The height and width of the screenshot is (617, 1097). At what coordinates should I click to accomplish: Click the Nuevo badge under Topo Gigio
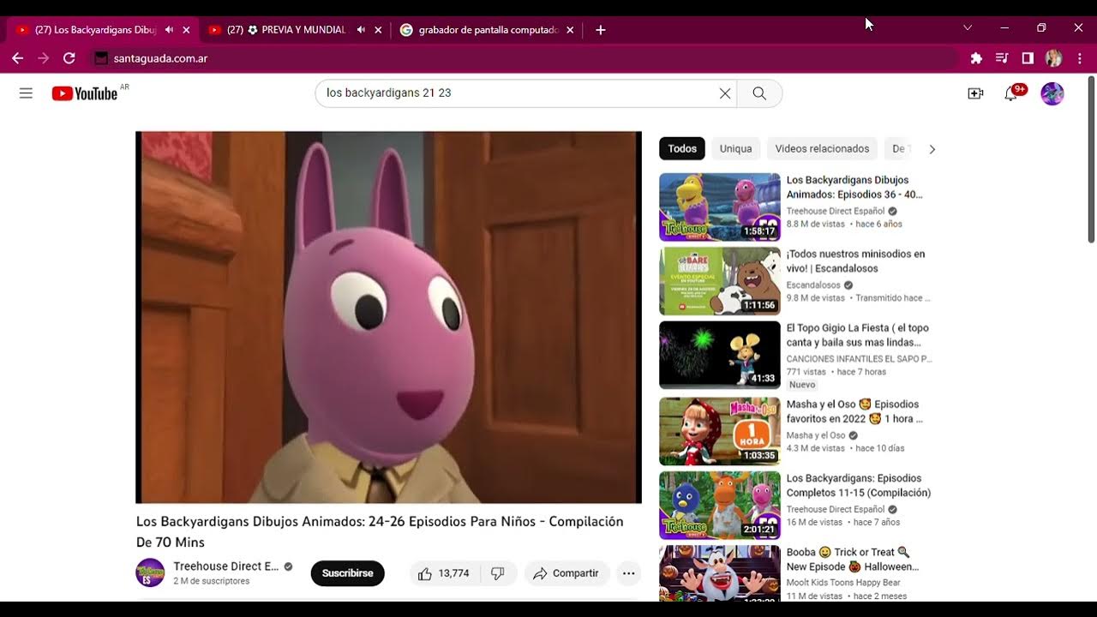[x=802, y=385]
